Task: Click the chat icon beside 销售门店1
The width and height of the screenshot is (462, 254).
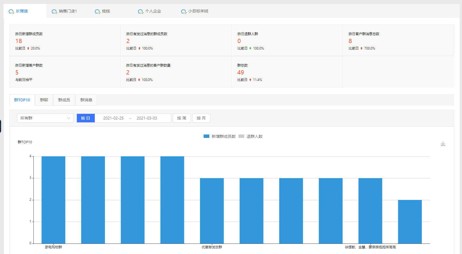Action: pyautogui.click(x=54, y=12)
